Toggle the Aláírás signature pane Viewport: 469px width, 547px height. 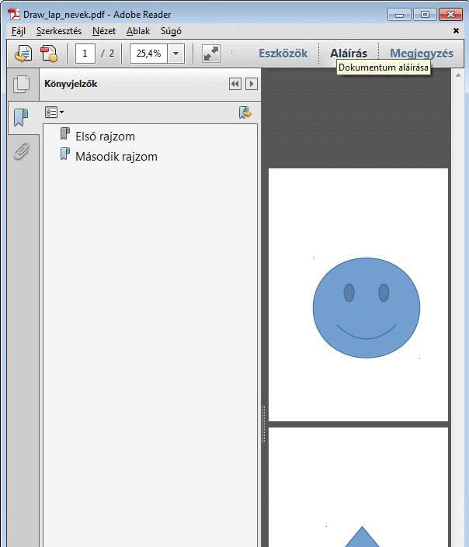[348, 54]
